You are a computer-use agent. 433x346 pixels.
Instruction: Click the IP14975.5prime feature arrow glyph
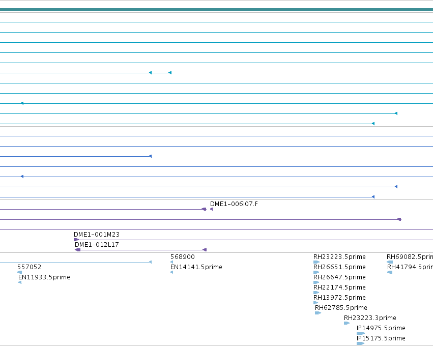coord(361,334)
